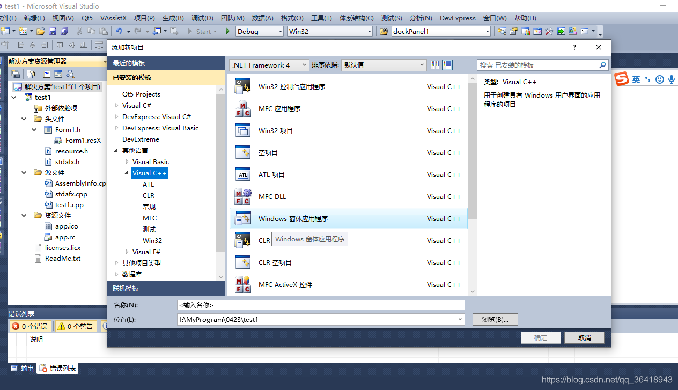Open the .NET Framework 4 version dropdown

pyautogui.click(x=304, y=64)
